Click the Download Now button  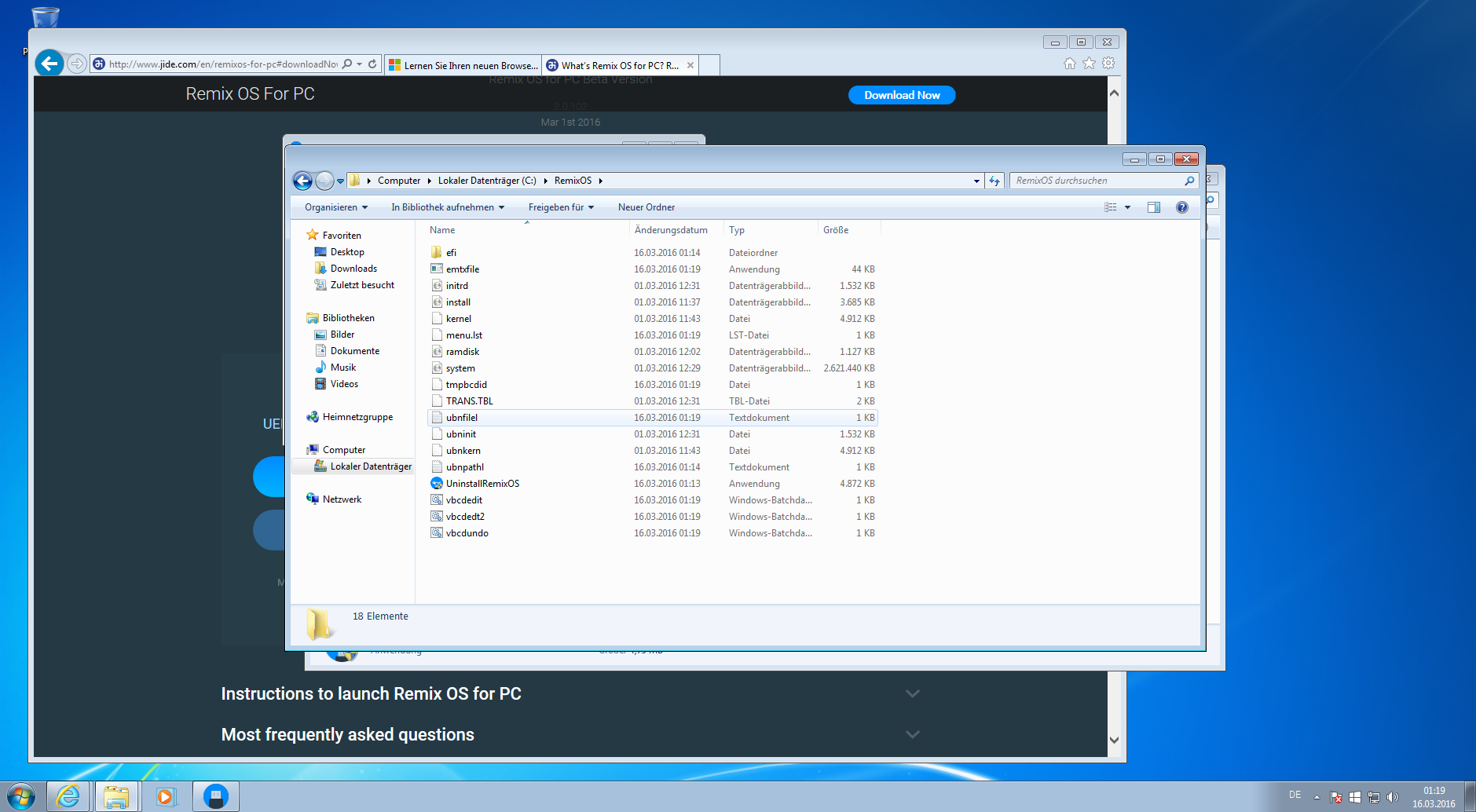901,95
